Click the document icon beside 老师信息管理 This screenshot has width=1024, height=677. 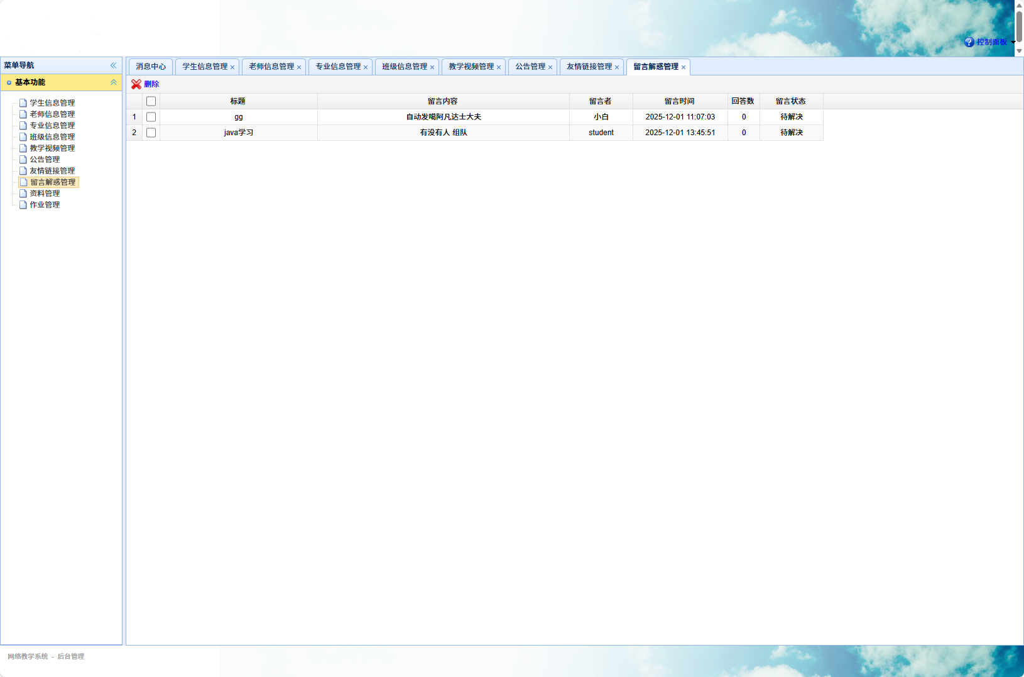pos(23,114)
